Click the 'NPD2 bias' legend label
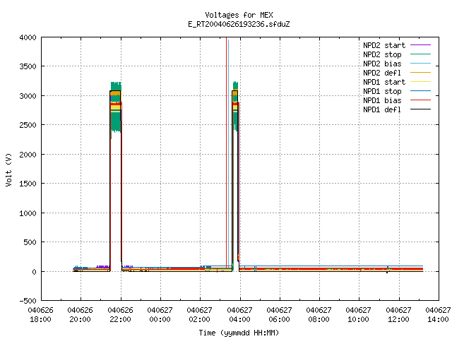 pos(382,64)
